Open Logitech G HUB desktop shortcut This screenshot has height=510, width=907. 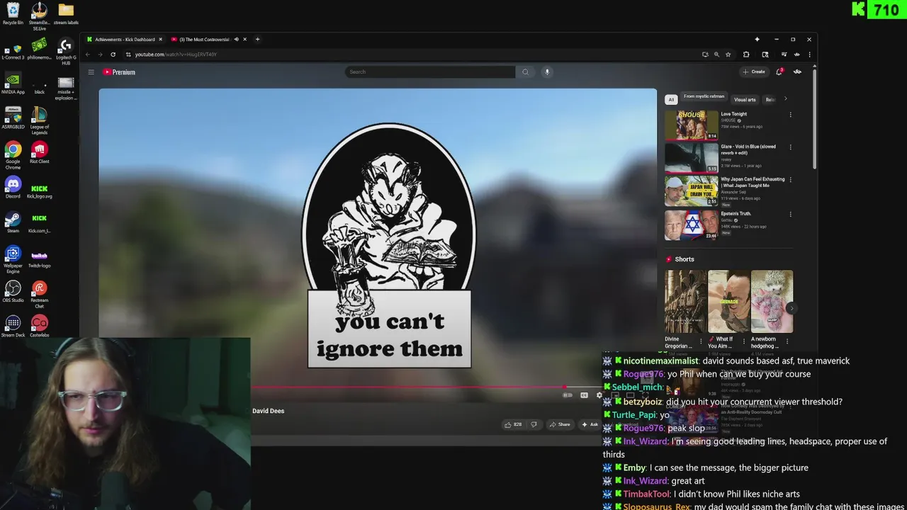click(x=66, y=51)
